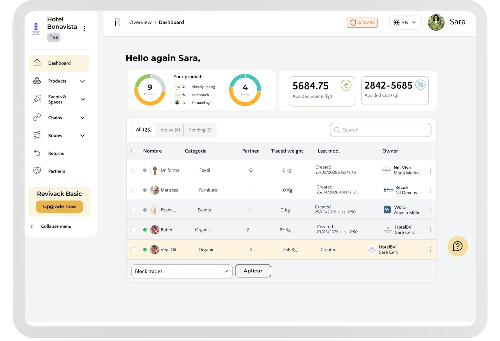Open the help chat bubble icon
Viewport: 500px width, 341px height.
pos(457,246)
